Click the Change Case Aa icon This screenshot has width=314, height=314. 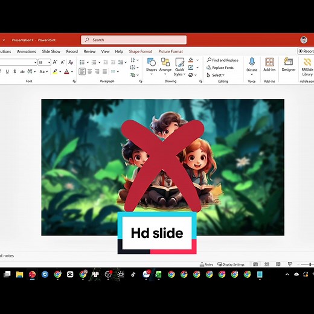tap(42, 71)
